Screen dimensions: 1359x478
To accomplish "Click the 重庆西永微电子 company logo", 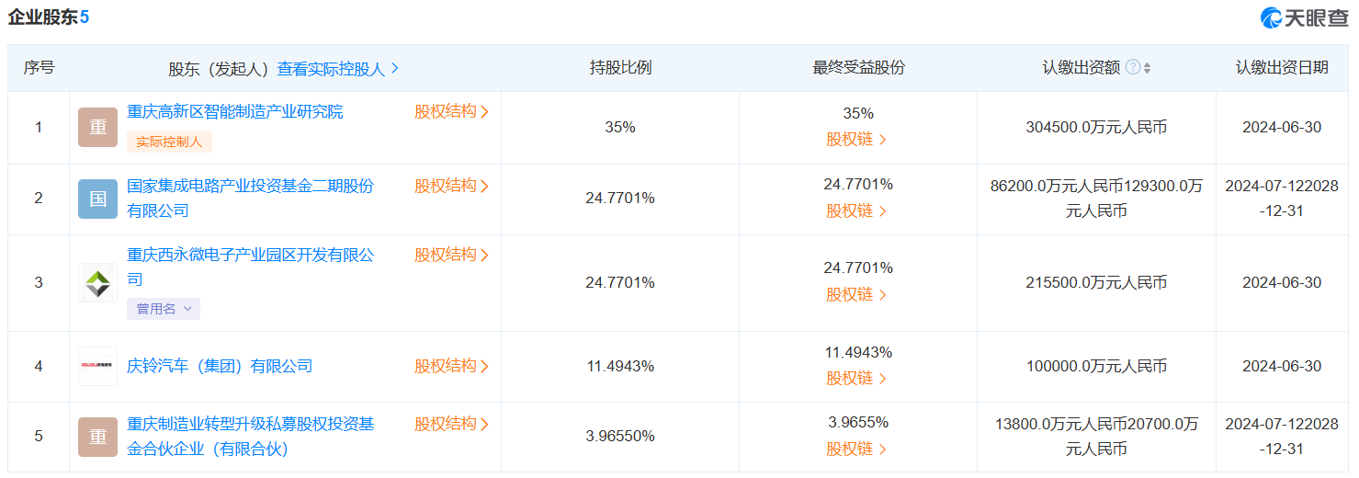I will pyautogui.click(x=97, y=282).
